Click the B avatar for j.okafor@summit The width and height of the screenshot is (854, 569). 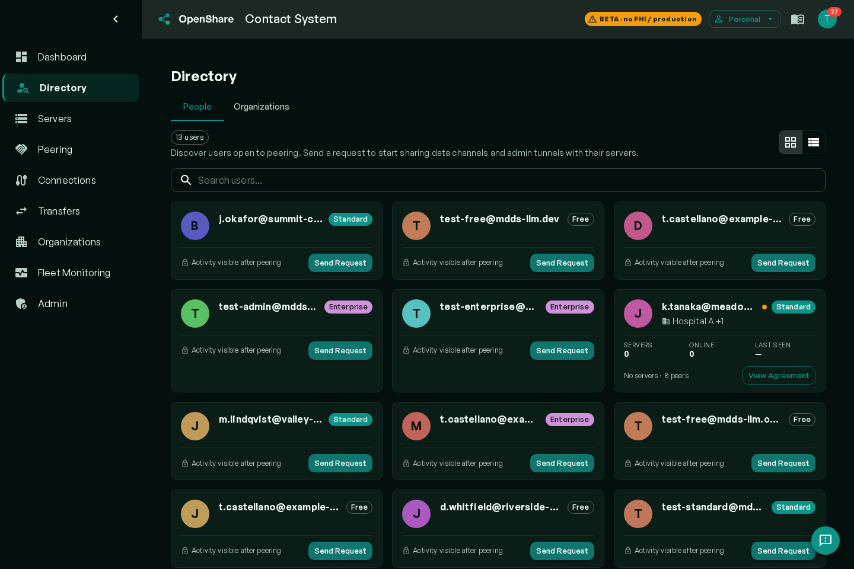click(x=195, y=226)
